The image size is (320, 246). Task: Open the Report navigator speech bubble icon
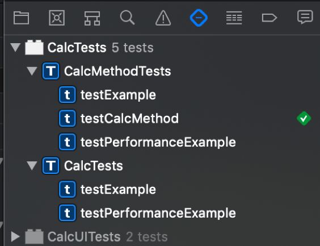click(x=305, y=17)
